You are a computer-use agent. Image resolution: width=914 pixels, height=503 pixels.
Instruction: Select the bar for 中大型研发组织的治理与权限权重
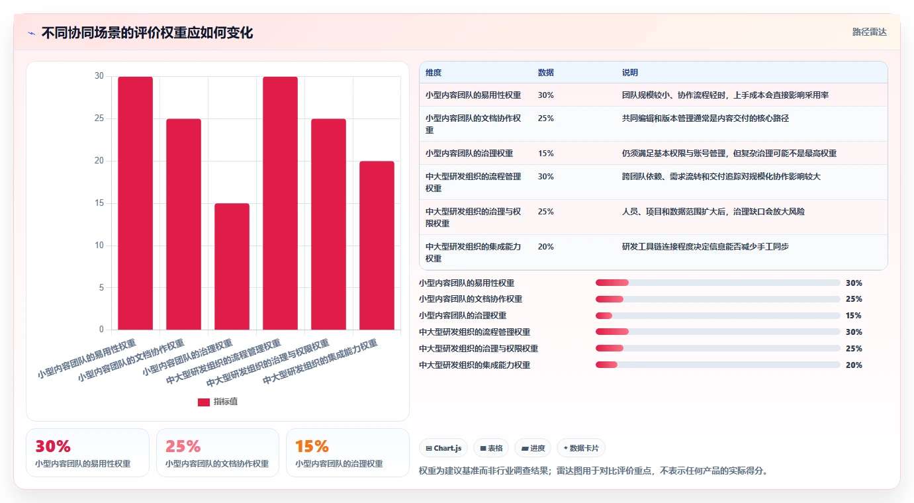(329, 224)
